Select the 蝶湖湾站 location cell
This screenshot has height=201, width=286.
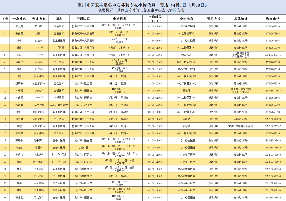tap(186, 55)
